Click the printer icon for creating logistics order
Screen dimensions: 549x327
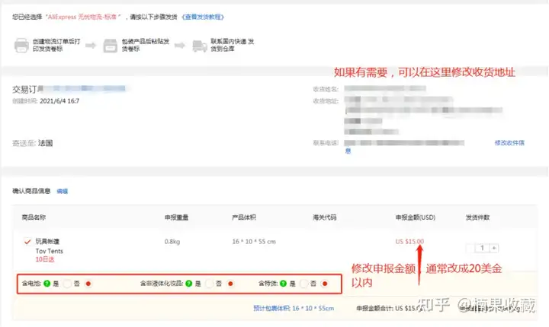[21, 46]
